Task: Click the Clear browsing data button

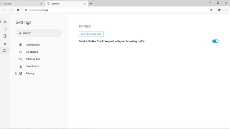Action: pos(91,34)
